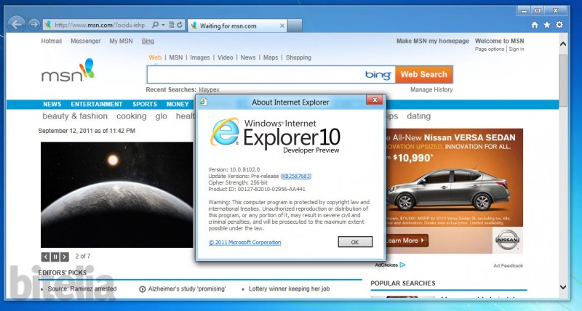Open the Hotmail link
This screenshot has width=582, height=311.
[x=51, y=41]
